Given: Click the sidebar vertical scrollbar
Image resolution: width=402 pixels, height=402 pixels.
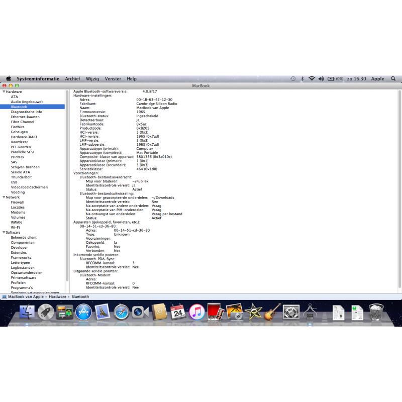Looking at the screenshot, I should [67, 186].
